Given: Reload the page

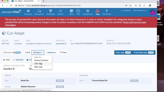Looking at the screenshot, I should tap(11, 6).
